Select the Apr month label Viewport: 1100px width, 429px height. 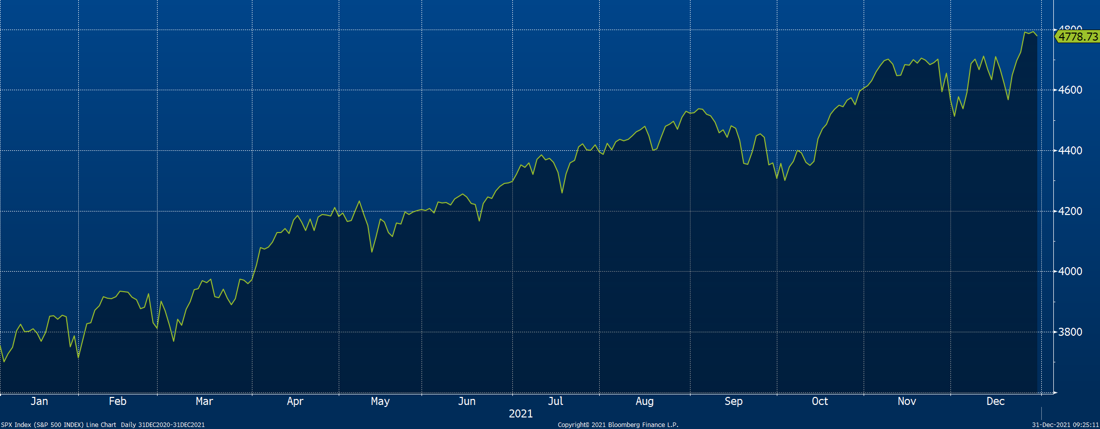coord(295,401)
